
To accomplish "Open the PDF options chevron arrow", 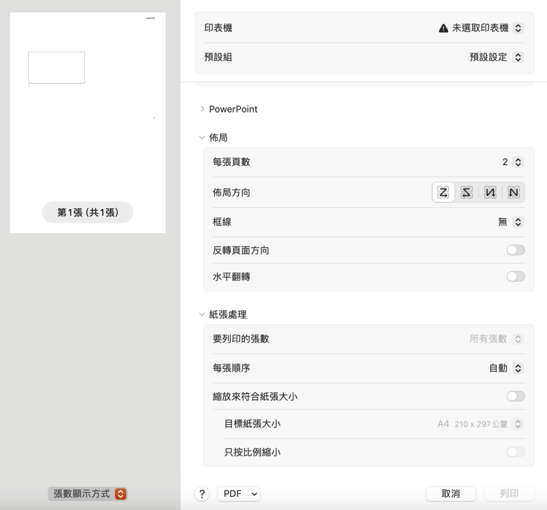I will (x=254, y=494).
